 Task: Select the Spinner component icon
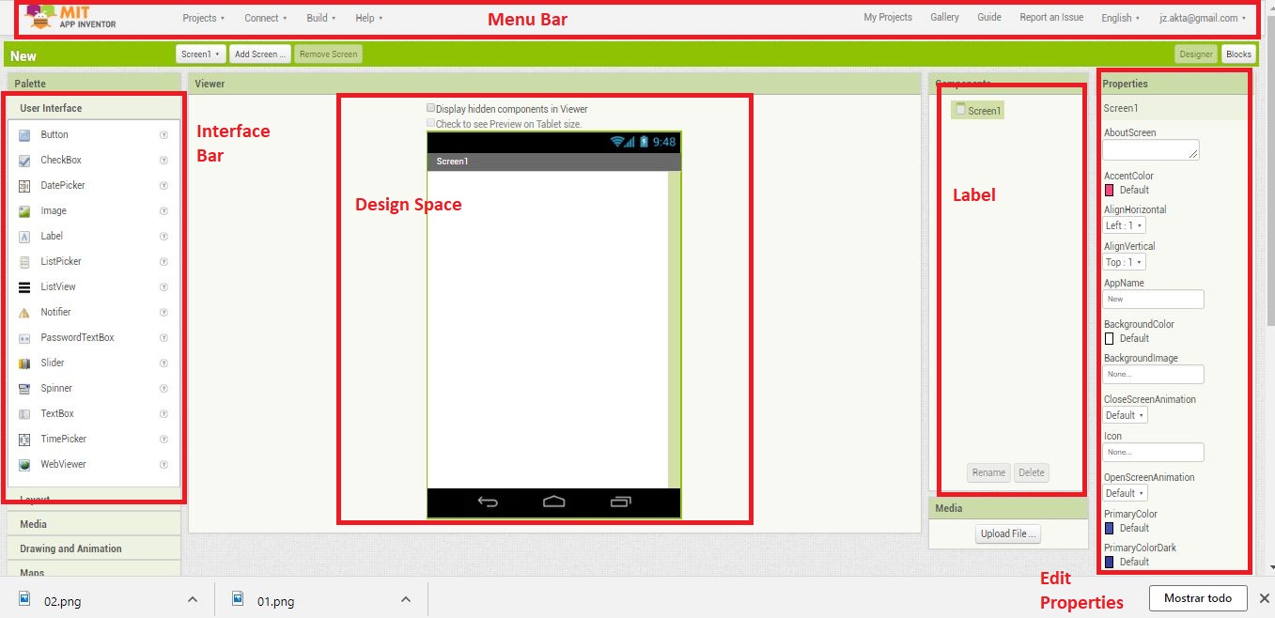click(24, 389)
